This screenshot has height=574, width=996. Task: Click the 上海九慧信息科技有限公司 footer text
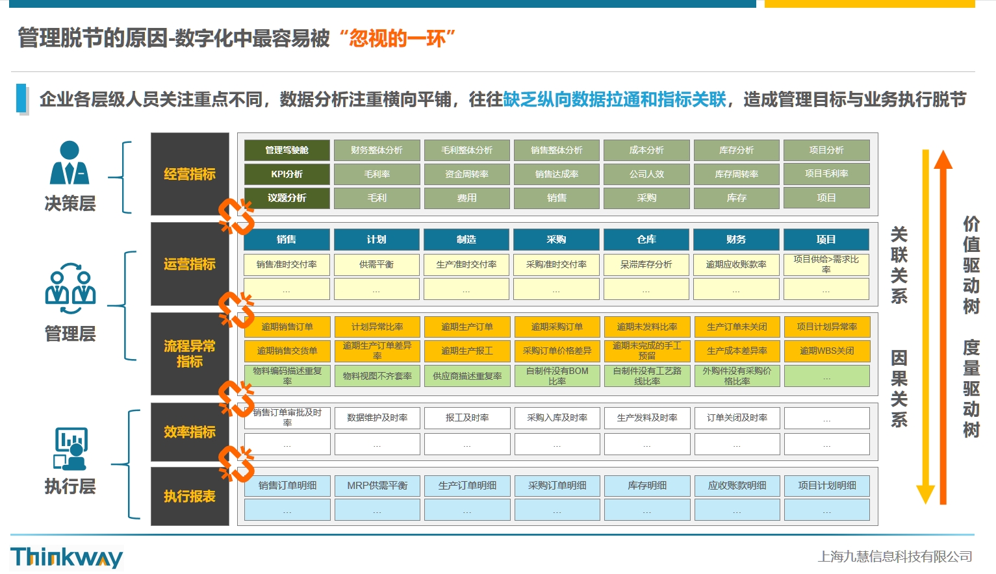tap(895, 556)
